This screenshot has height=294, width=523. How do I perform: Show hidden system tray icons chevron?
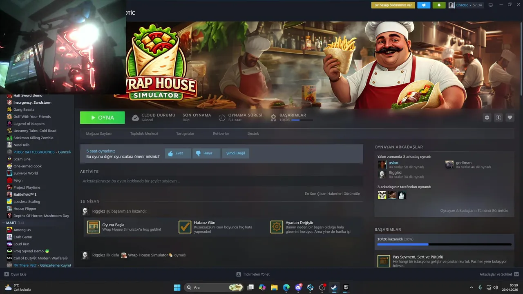tap(471, 287)
